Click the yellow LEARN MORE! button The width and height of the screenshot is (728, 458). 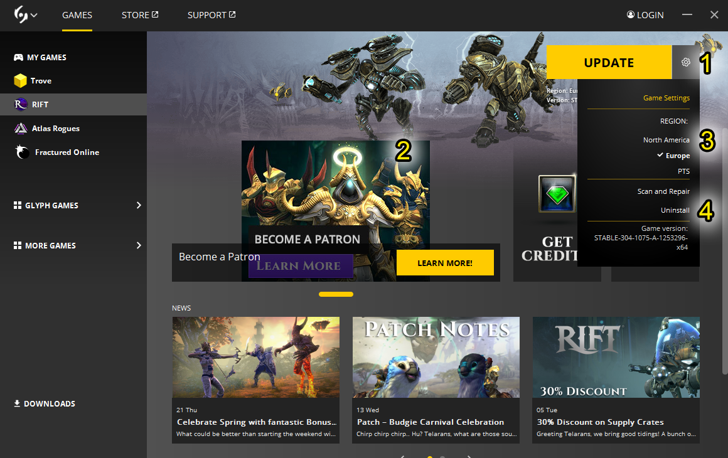coord(445,263)
